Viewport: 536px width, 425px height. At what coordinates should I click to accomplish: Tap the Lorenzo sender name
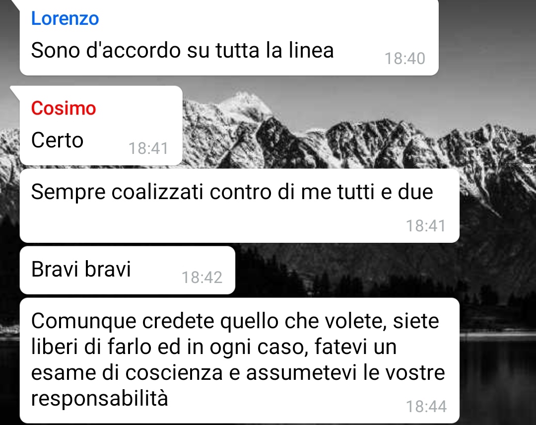click(x=65, y=18)
